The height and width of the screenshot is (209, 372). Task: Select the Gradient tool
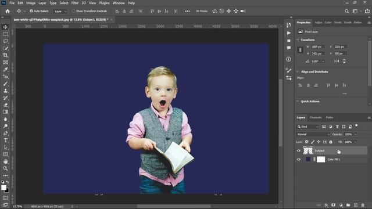click(x=5, y=112)
